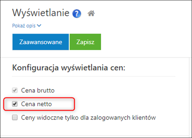
Task: Enable Ceny widoczne tylko dla zalogowanych klientów checkbox
Action: point(15,118)
